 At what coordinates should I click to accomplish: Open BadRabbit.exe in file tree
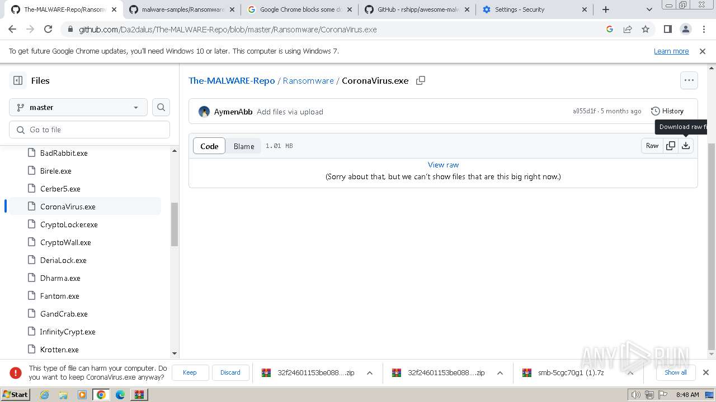click(x=64, y=153)
